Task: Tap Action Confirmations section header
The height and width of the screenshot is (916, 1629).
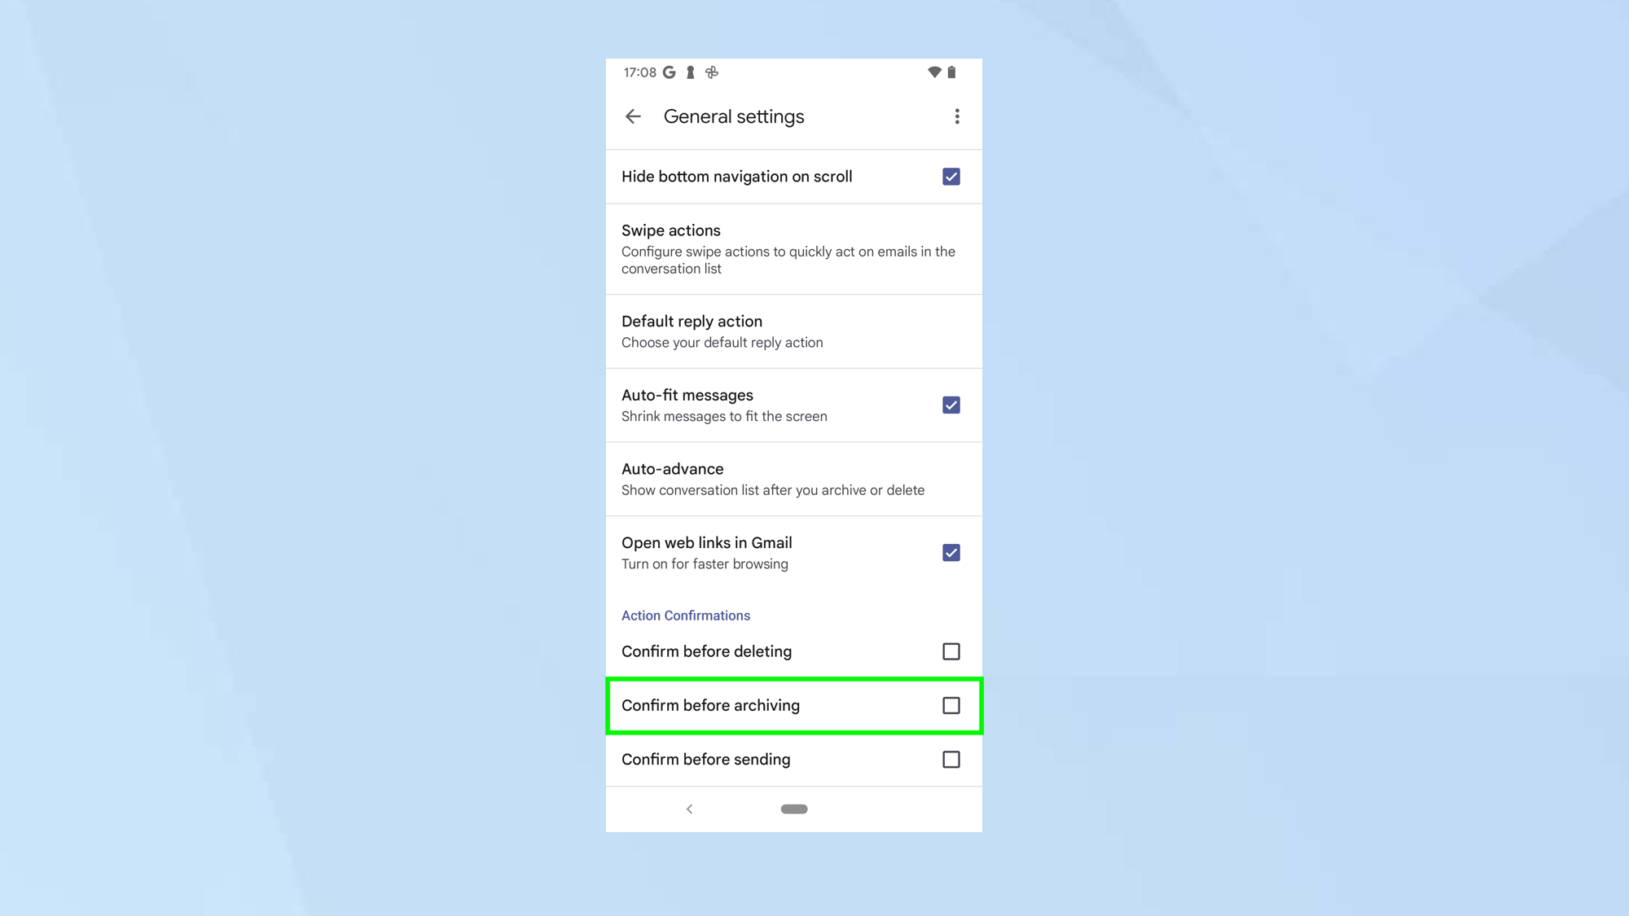Action: pyautogui.click(x=686, y=615)
